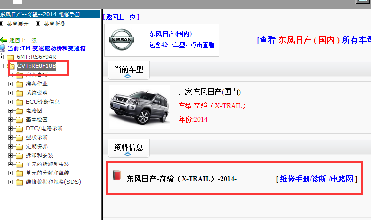This screenshot has width=371, height=220.
Task: Expand the 系统说明 folder
Action: [10, 93]
